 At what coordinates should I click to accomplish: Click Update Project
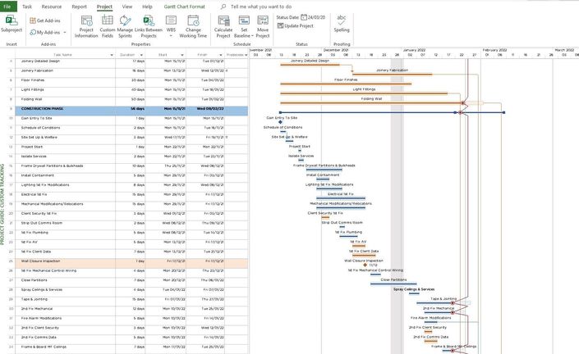pyautogui.click(x=296, y=25)
